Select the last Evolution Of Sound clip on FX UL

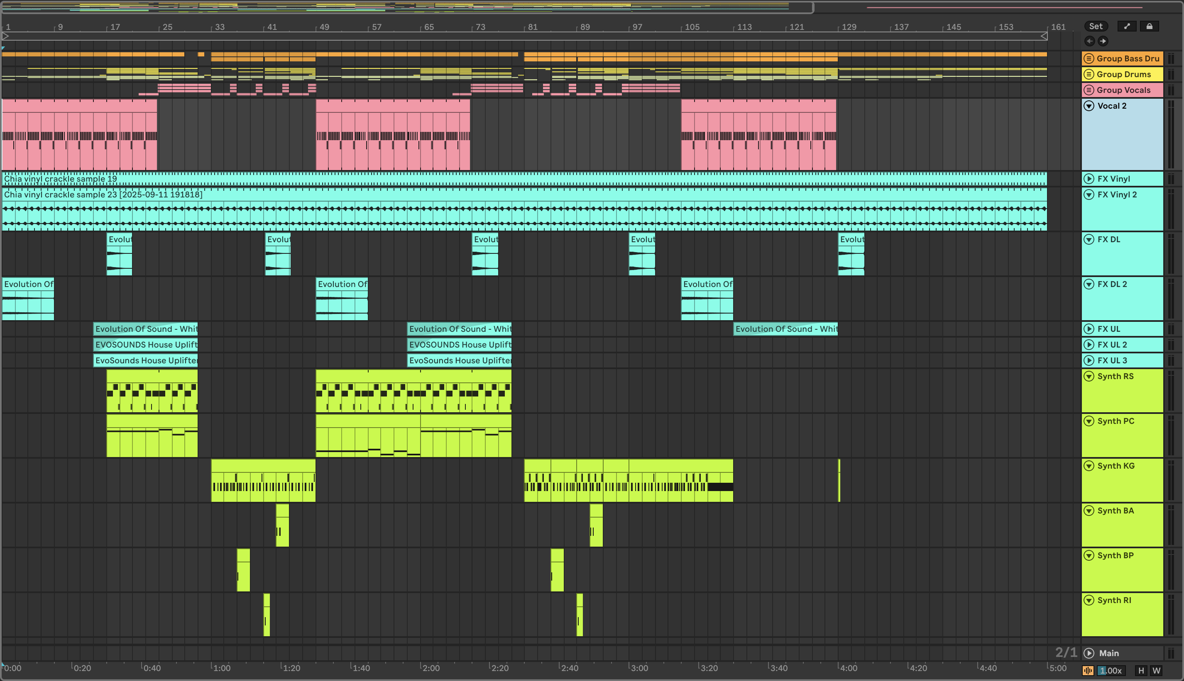tap(785, 329)
